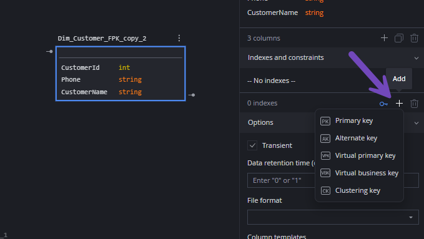Click the VPK icon in the key menu

pyautogui.click(x=325, y=156)
